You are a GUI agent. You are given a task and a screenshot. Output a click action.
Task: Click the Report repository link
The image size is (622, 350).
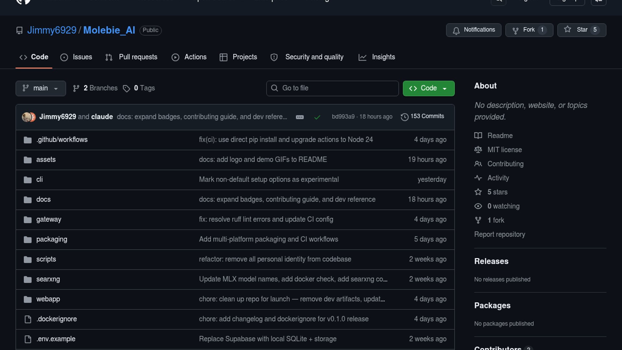click(500, 234)
